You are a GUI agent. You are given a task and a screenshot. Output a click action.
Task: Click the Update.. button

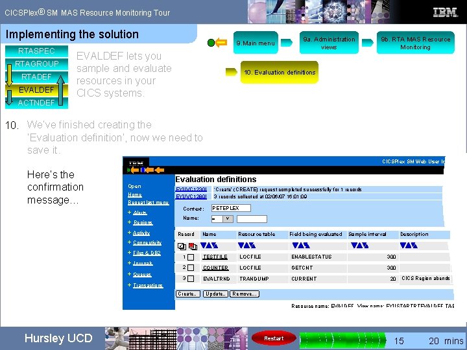click(215, 294)
